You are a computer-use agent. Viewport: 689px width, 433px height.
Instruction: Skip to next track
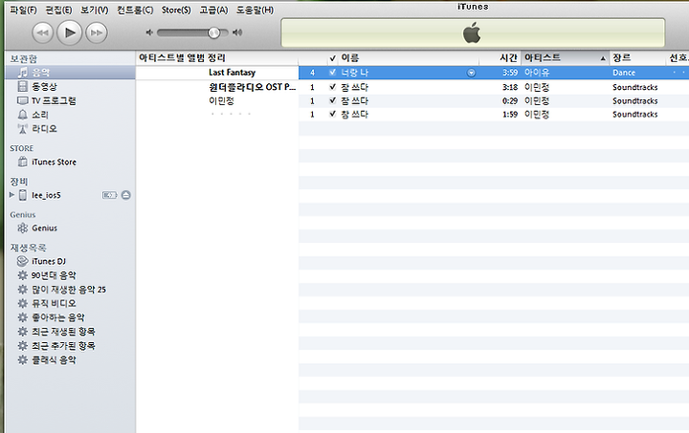pos(97,32)
